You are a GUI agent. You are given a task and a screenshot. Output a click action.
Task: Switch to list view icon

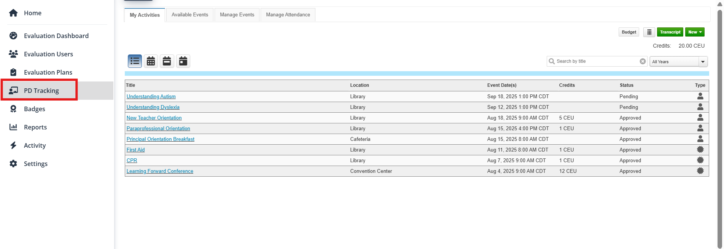click(135, 61)
